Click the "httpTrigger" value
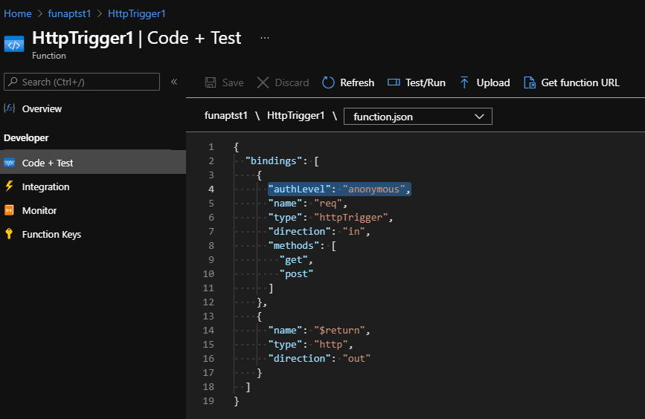Screen dimensions: 645x419 [x=351, y=218]
